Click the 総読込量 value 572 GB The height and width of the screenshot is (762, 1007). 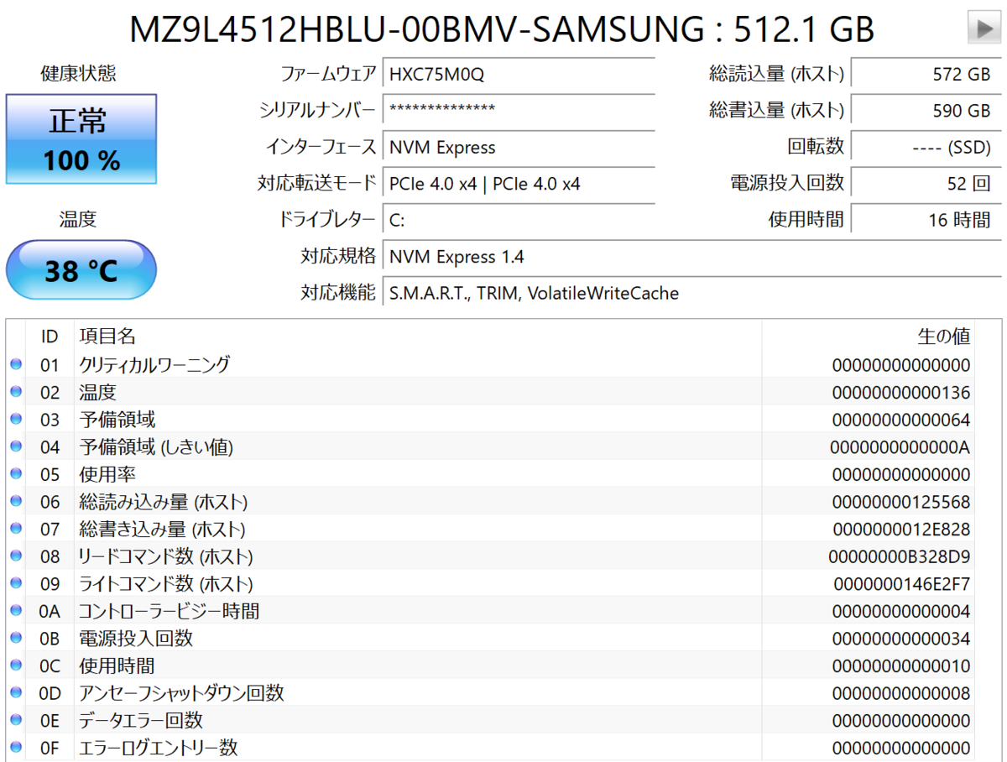click(x=926, y=74)
